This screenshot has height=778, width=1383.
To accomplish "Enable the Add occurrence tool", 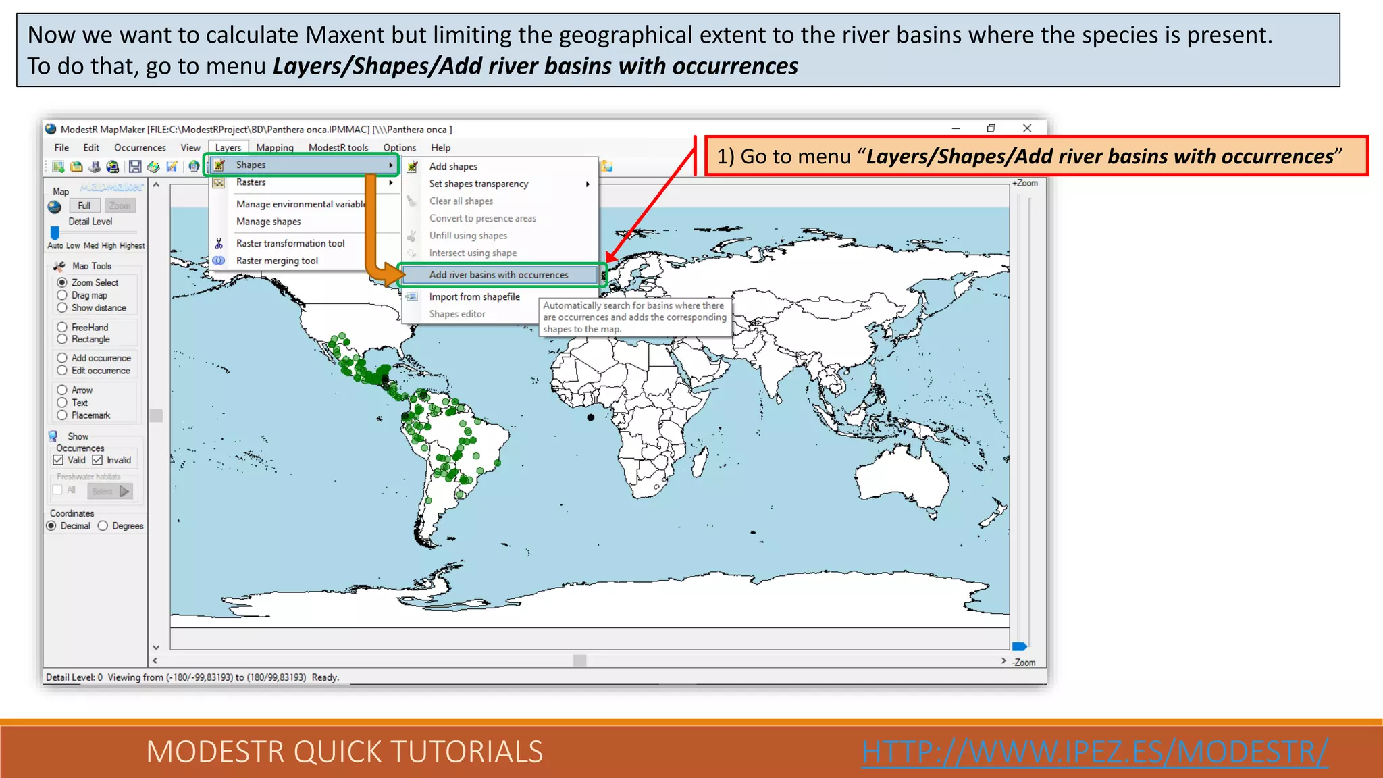I will tap(62, 358).
